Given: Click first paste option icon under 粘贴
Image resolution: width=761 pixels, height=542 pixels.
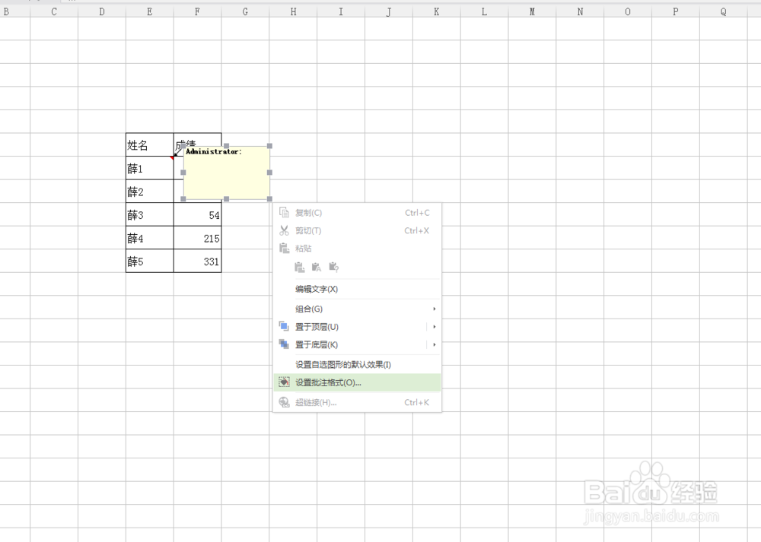Looking at the screenshot, I should coord(300,267).
